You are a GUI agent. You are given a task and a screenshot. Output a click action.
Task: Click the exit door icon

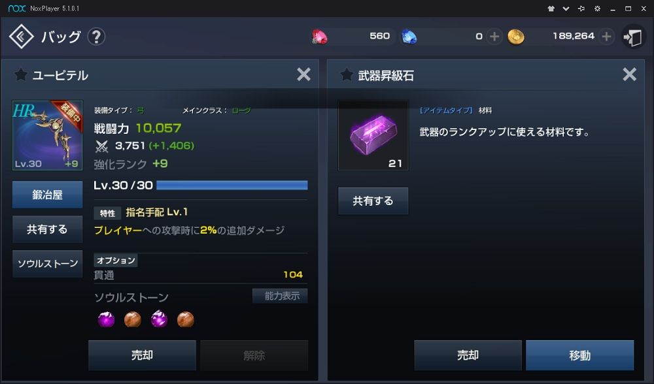632,37
